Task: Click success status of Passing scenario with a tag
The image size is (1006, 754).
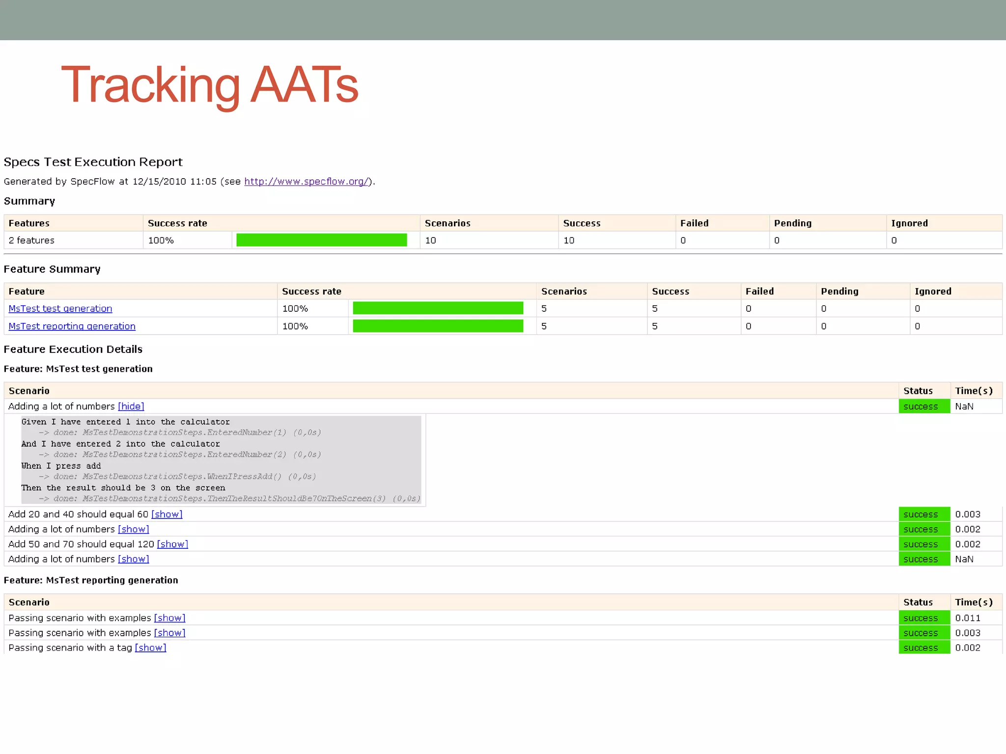Action: (x=924, y=648)
